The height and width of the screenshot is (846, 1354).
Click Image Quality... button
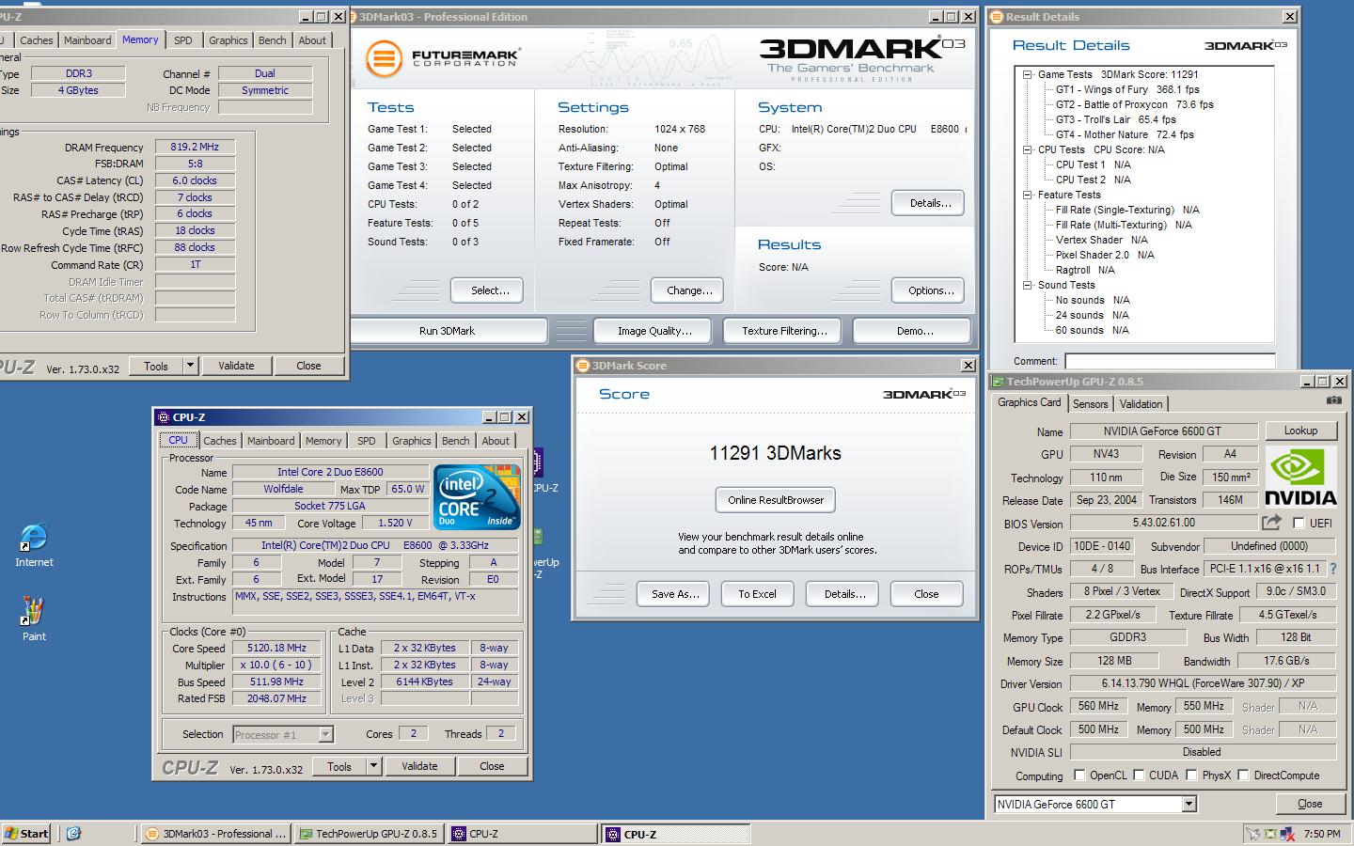tap(654, 331)
